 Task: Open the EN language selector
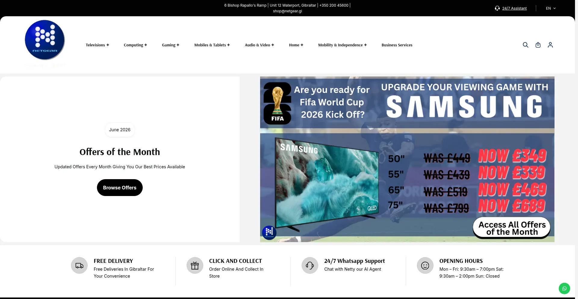551,8
